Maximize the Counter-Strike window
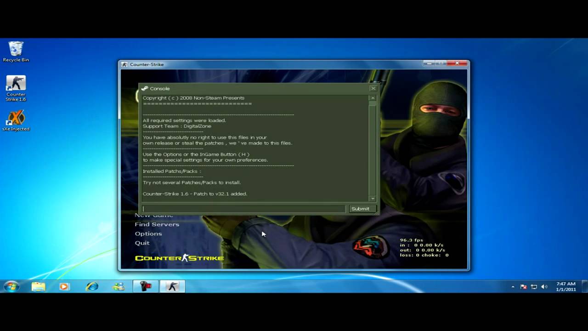The height and width of the screenshot is (331, 588). pyautogui.click(x=441, y=63)
